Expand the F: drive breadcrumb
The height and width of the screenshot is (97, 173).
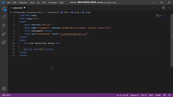click(x=11, y=12)
